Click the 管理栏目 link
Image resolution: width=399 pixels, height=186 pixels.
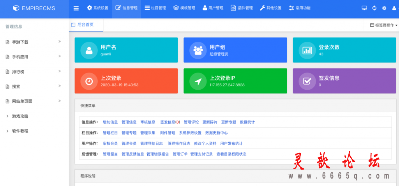110,133
